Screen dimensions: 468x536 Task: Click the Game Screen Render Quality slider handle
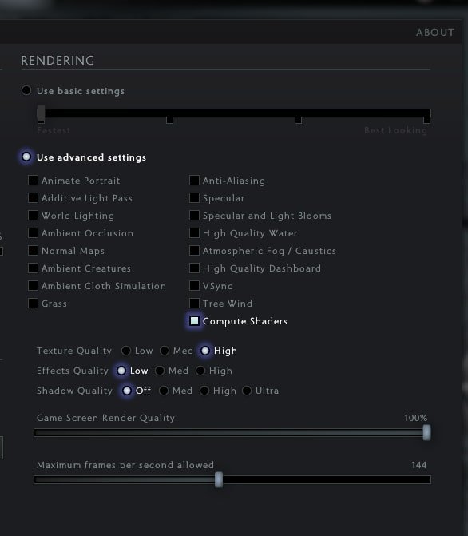tap(426, 432)
